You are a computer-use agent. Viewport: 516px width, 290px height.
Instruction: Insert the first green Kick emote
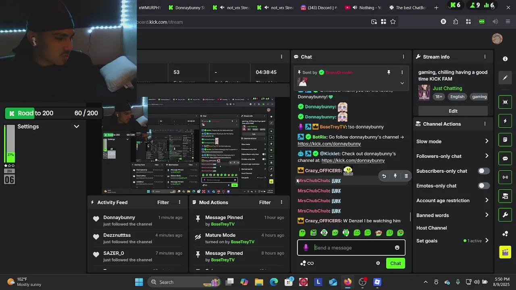pyautogui.click(x=302, y=233)
